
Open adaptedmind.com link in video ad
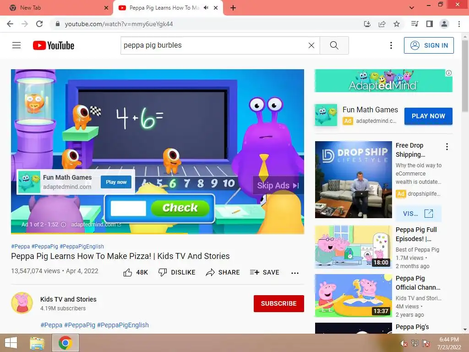pos(96,225)
